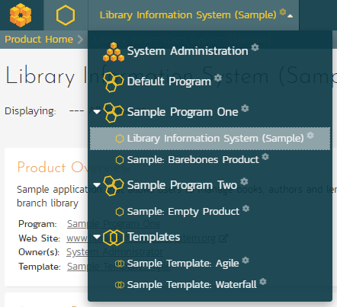Click gear icon beside header Library Information System
Viewport: 337px width, 307px height.
(283, 12)
